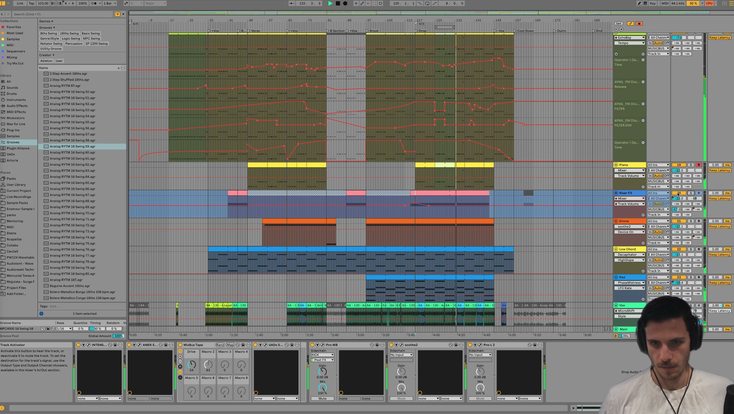The image size is (734, 414).
Task: Open Pro-MB sidechain KICK source dropdown
Action: [322, 355]
